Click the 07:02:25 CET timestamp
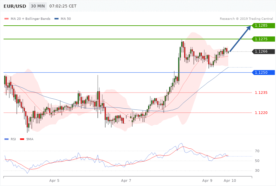Viewport: 276px width, 187px height. pos(63,6)
